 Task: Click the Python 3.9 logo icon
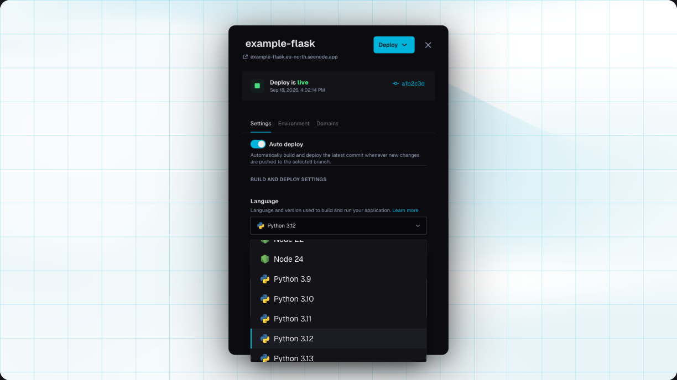pos(265,279)
